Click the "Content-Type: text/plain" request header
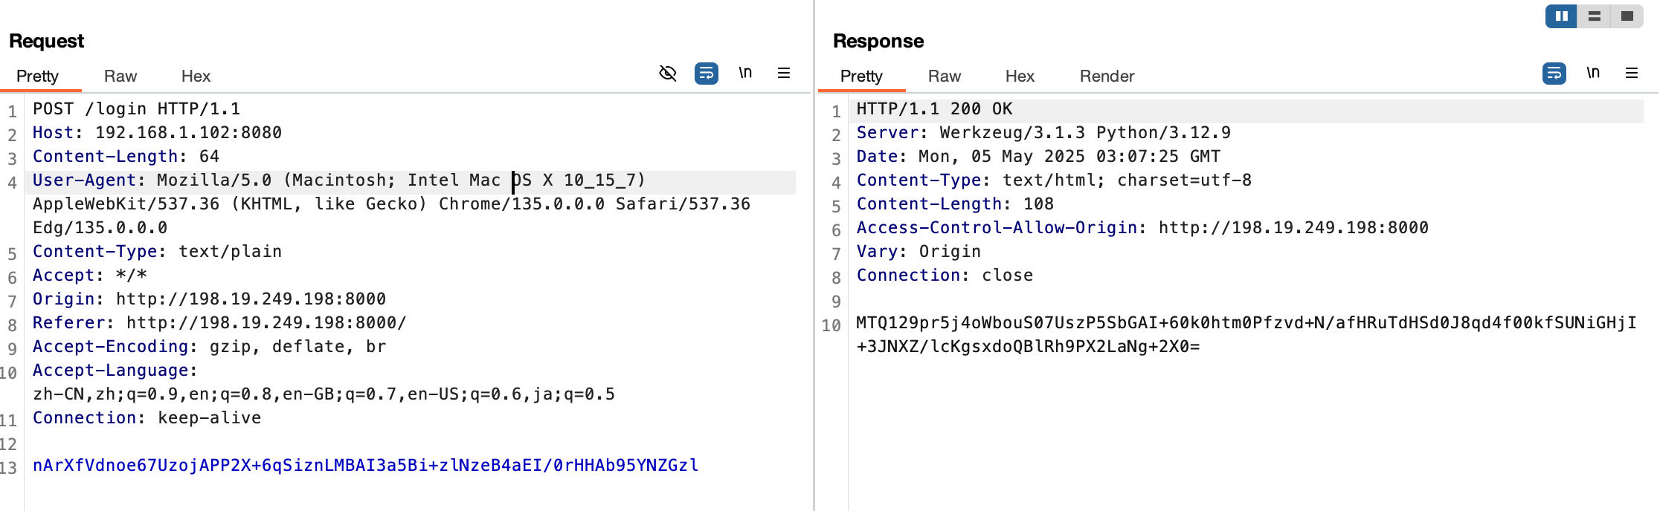 pyautogui.click(x=158, y=252)
